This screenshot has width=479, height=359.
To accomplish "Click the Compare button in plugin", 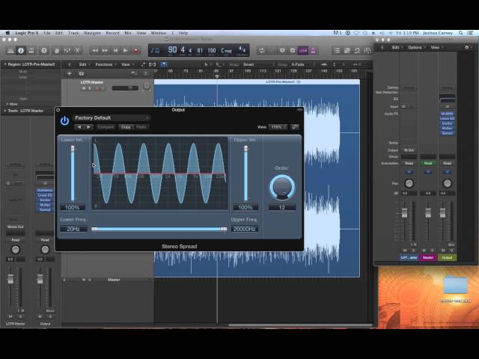I will (x=106, y=127).
